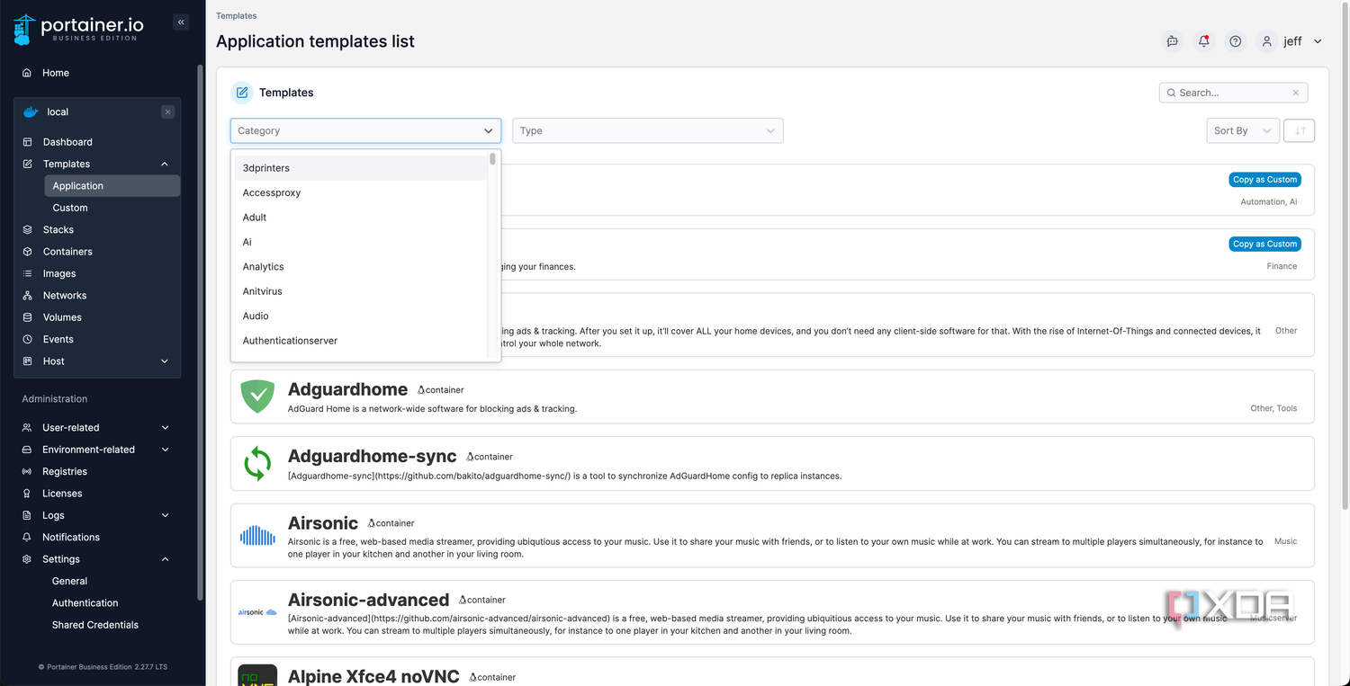Screen dimensions: 1350x686
Task: Collapse the Templates sidebar section
Action: (165, 164)
